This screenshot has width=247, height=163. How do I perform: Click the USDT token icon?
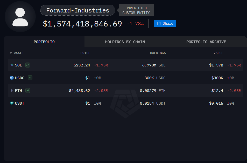coord(12,103)
